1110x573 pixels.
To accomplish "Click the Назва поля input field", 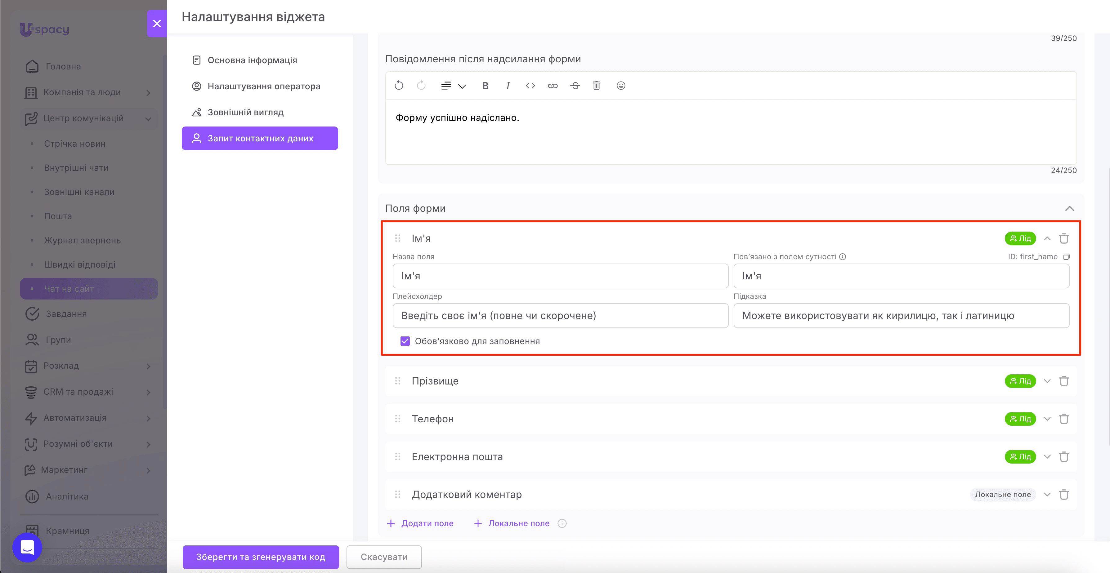I will 561,276.
